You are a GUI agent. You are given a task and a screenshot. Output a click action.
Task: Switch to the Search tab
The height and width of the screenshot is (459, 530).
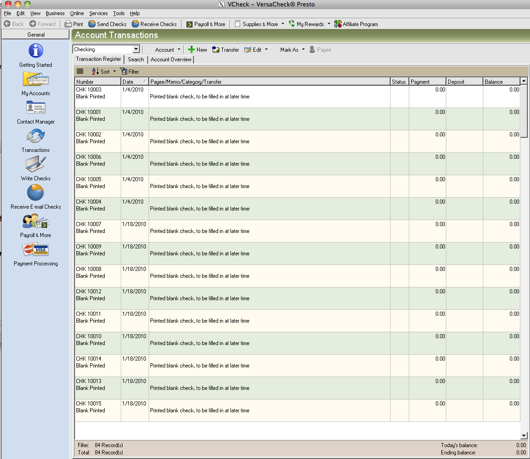(136, 59)
